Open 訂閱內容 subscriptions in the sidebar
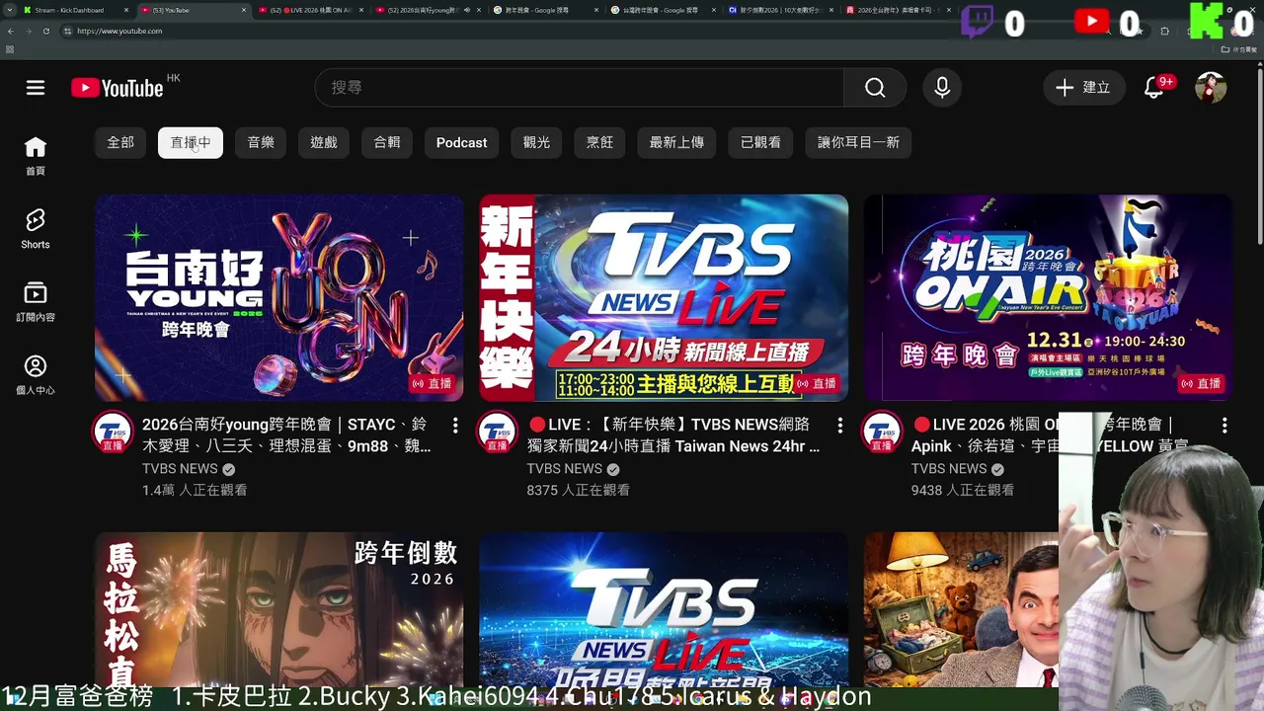This screenshot has width=1264, height=711. tap(36, 302)
